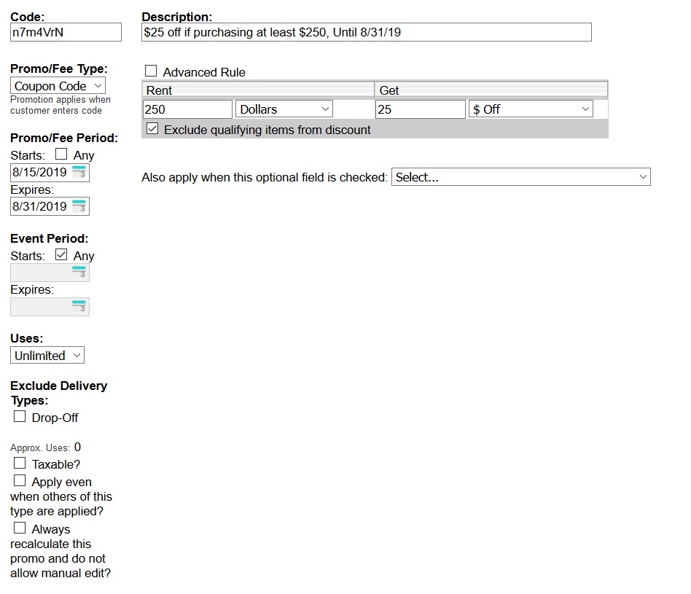The width and height of the screenshot is (691, 594).
Task: Check Apply even when others are applied
Action: coord(20,481)
